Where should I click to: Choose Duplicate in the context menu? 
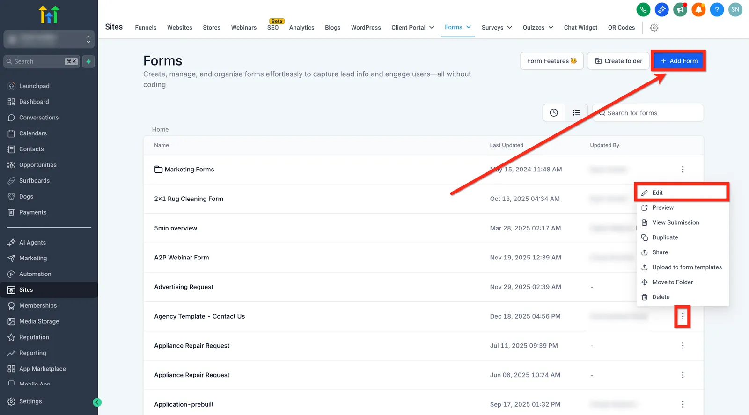682,237
